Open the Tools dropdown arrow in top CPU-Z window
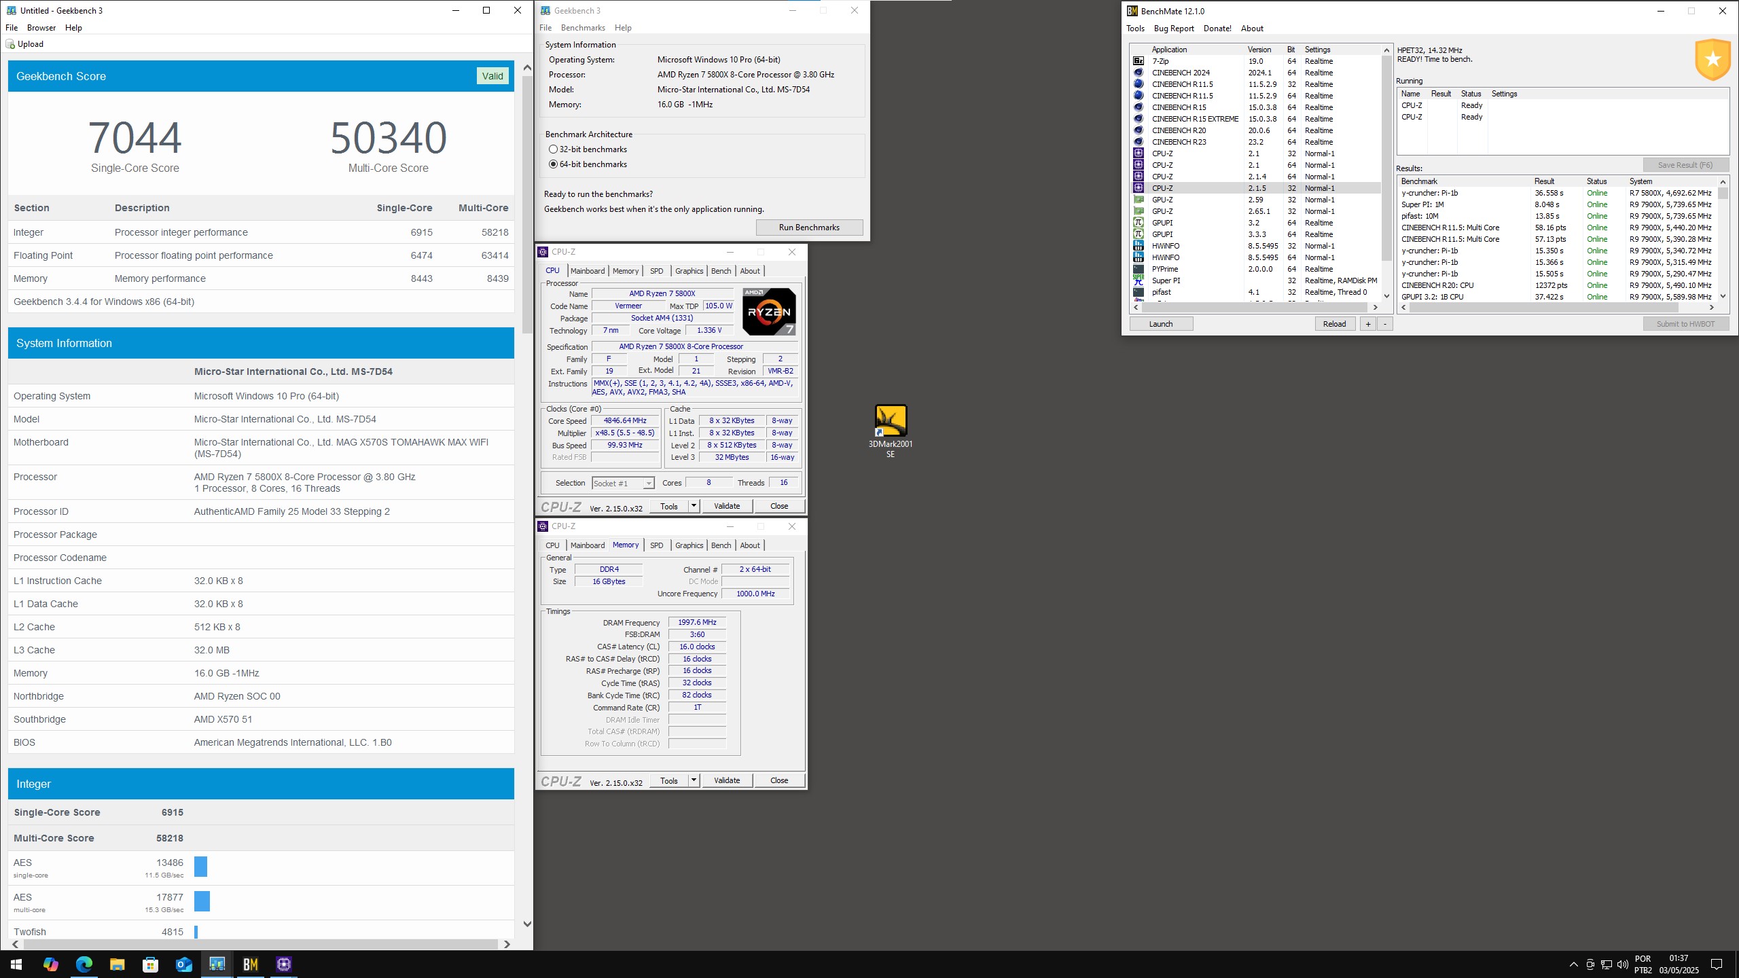The width and height of the screenshot is (1739, 978). 694,506
